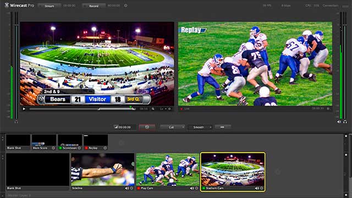
Task: Click the zoom icon under preview
Action: (153, 109)
